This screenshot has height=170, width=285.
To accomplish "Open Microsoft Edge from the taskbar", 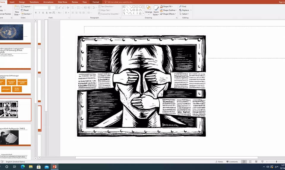I will coord(23,167).
